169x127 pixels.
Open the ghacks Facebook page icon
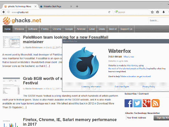pos(129,103)
